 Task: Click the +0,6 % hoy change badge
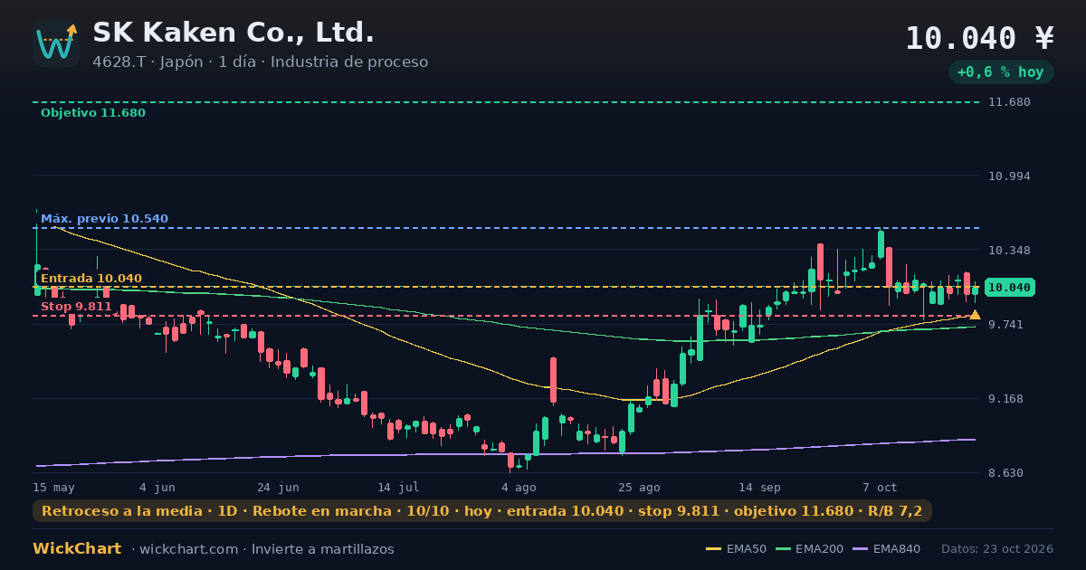[x=1001, y=72]
